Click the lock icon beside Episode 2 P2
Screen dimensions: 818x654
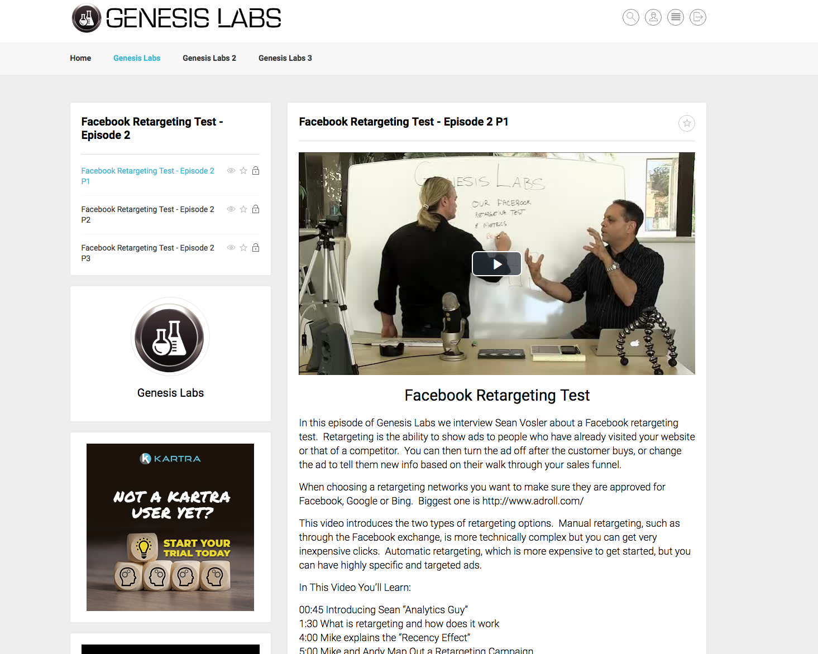(x=256, y=209)
